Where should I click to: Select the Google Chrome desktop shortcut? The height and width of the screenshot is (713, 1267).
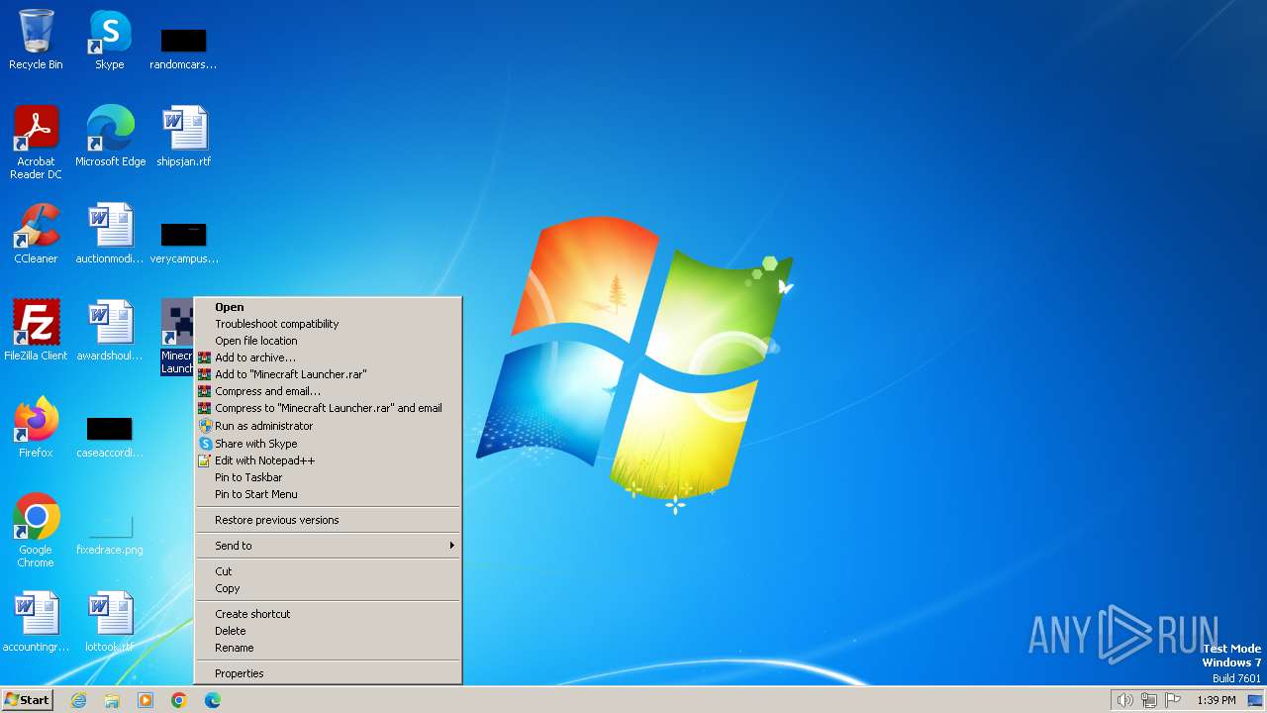coord(36,531)
